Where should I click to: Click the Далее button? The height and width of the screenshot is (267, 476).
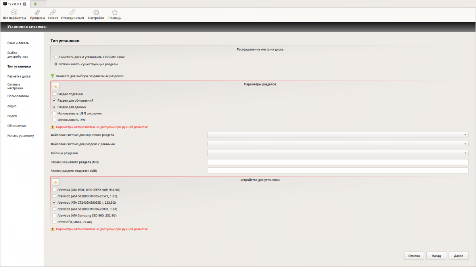[459, 256]
